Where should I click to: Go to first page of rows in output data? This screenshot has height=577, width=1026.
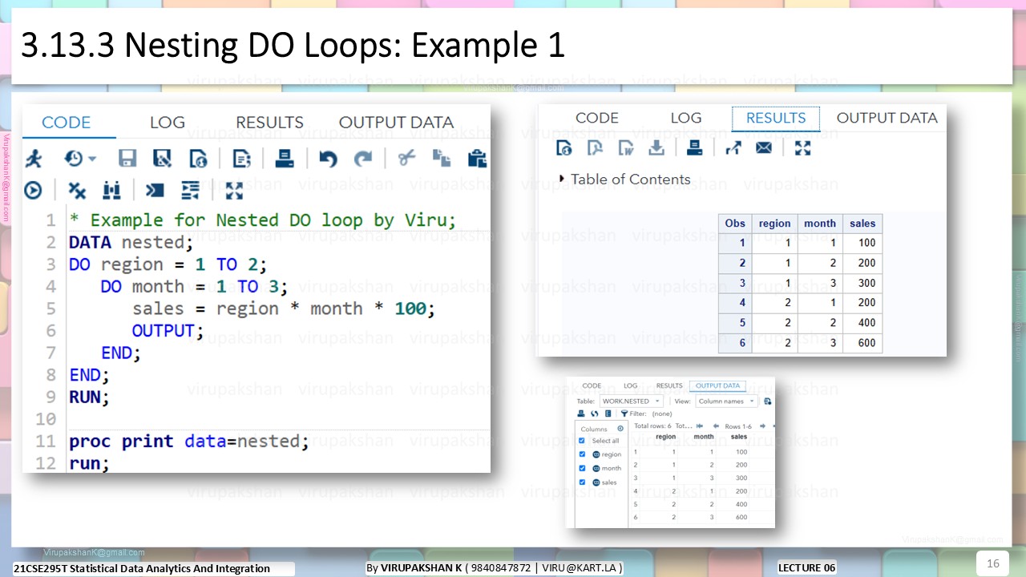click(x=700, y=426)
